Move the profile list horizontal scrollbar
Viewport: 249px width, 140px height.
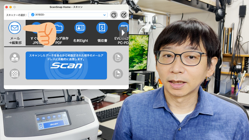pos(24,47)
